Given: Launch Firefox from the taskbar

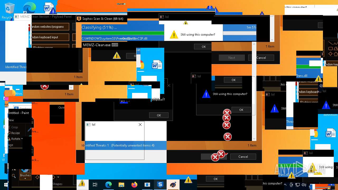Looking at the screenshot, I should [x=134, y=185].
